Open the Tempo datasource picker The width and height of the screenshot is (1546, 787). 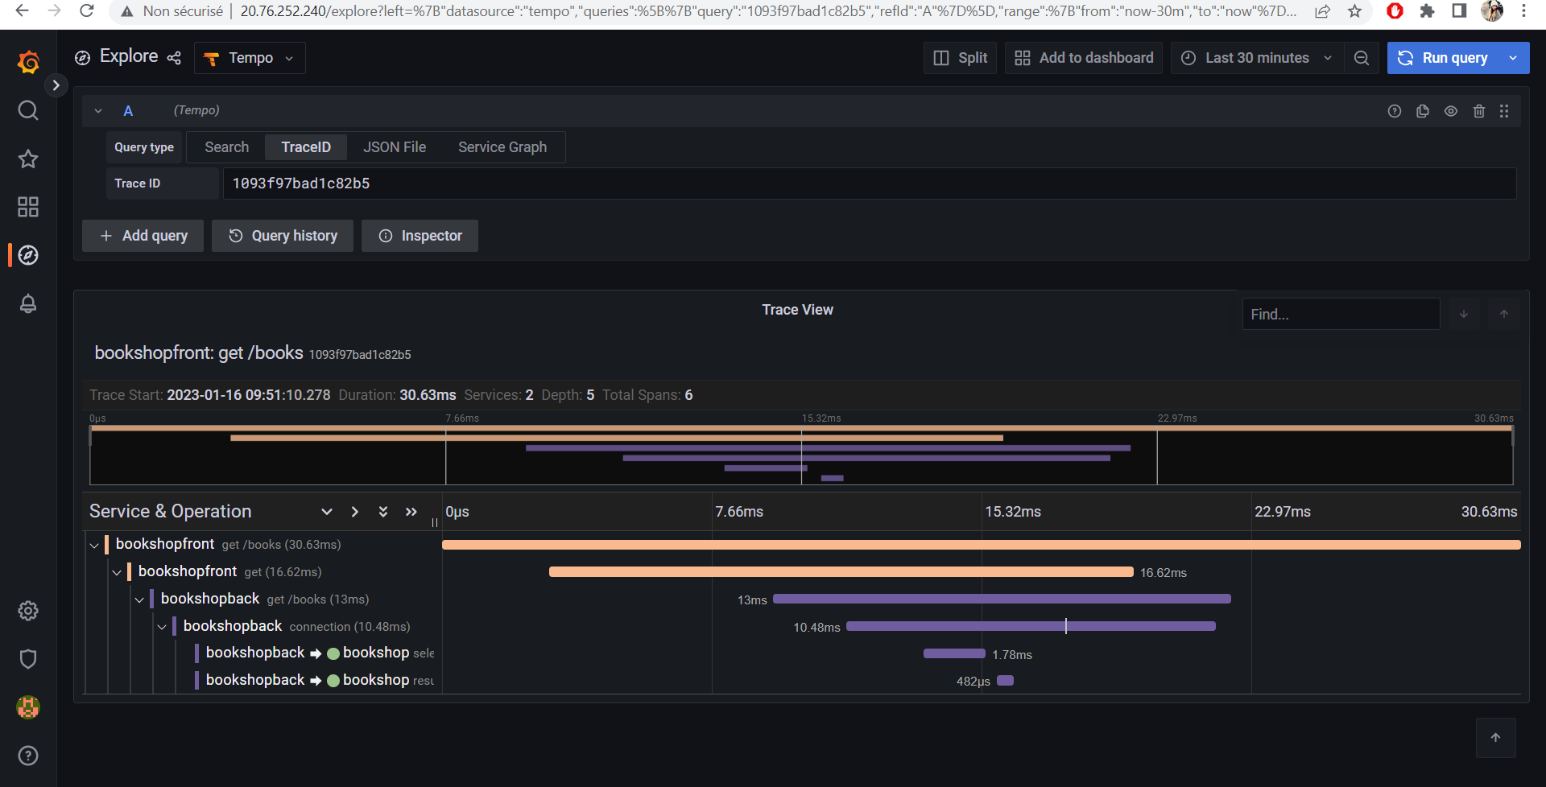point(250,58)
